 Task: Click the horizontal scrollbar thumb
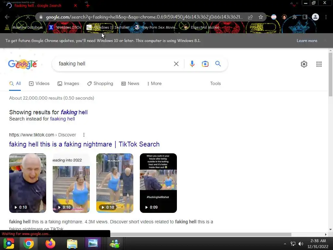(x=201, y=234)
